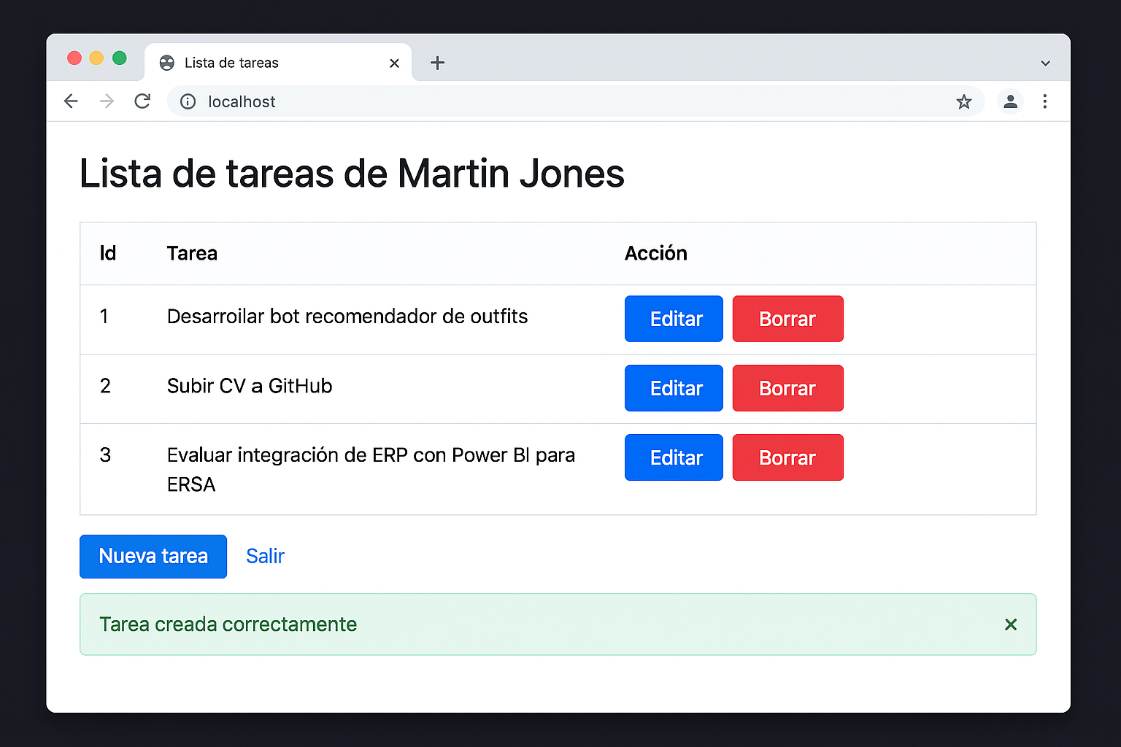Open the three-dot browser menu
The height and width of the screenshot is (747, 1121).
point(1045,101)
